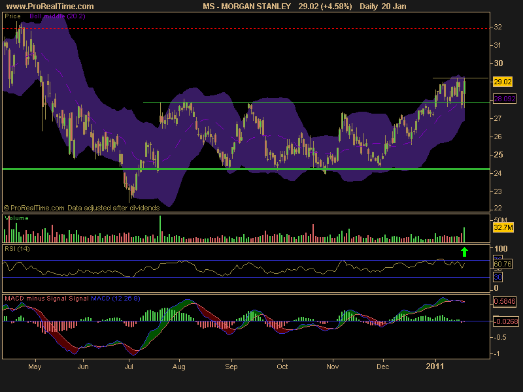Click the green up arrow in RSI panel
The height and width of the screenshot is (392, 523).
tap(464, 252)
